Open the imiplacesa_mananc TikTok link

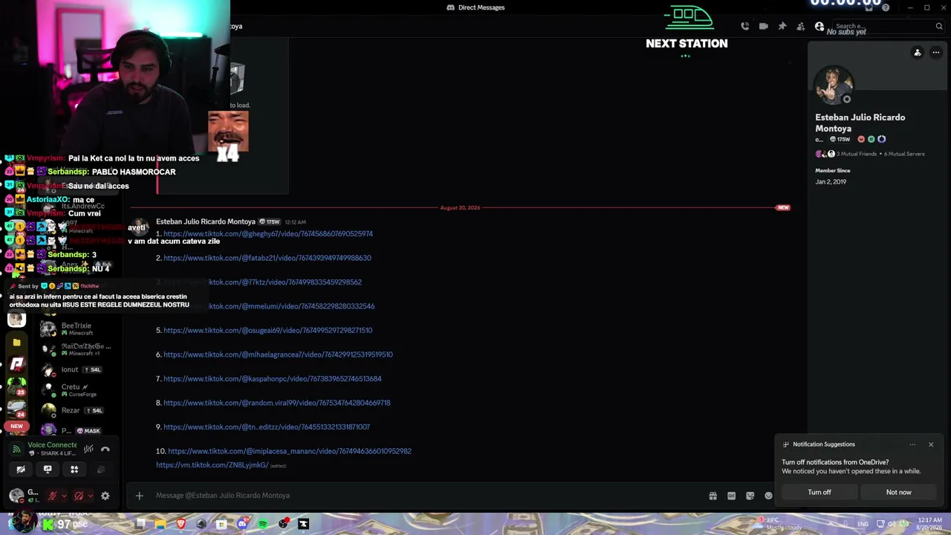[290, 451]
